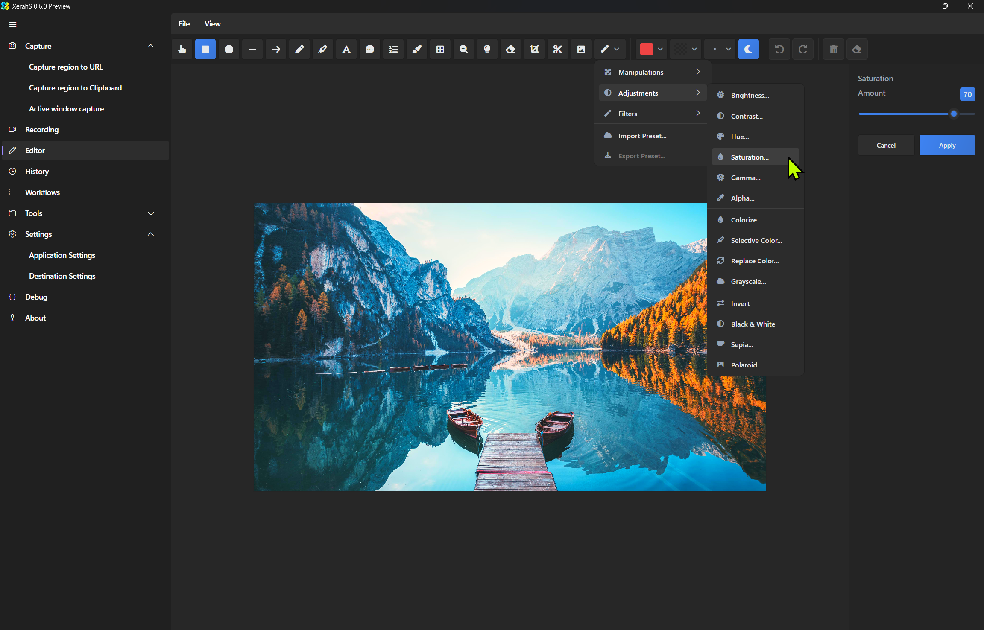Collapse the Capture section chevron
This screenshot has height=630, width=984.
pos(151,46)
